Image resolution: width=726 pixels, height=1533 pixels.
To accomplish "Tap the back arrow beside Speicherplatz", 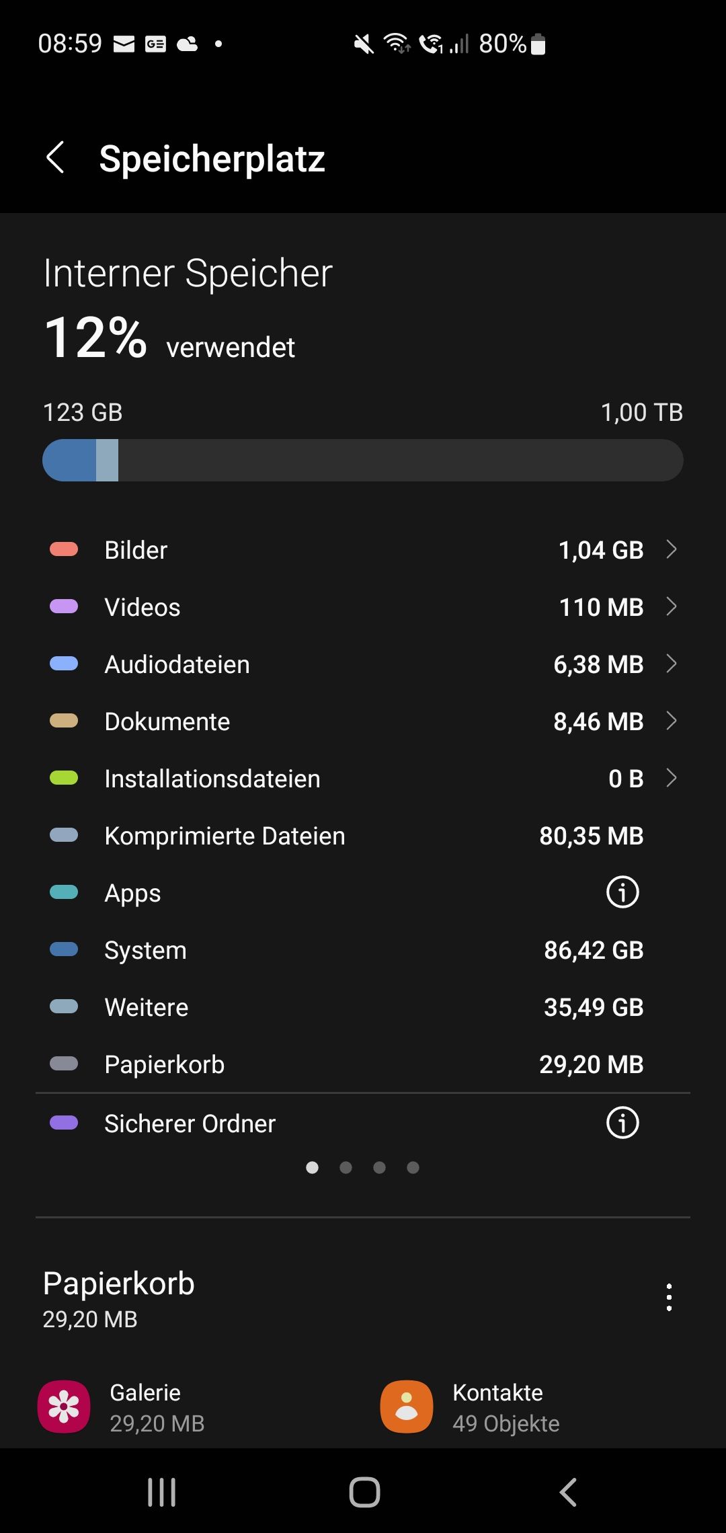I will coord(55,158).
